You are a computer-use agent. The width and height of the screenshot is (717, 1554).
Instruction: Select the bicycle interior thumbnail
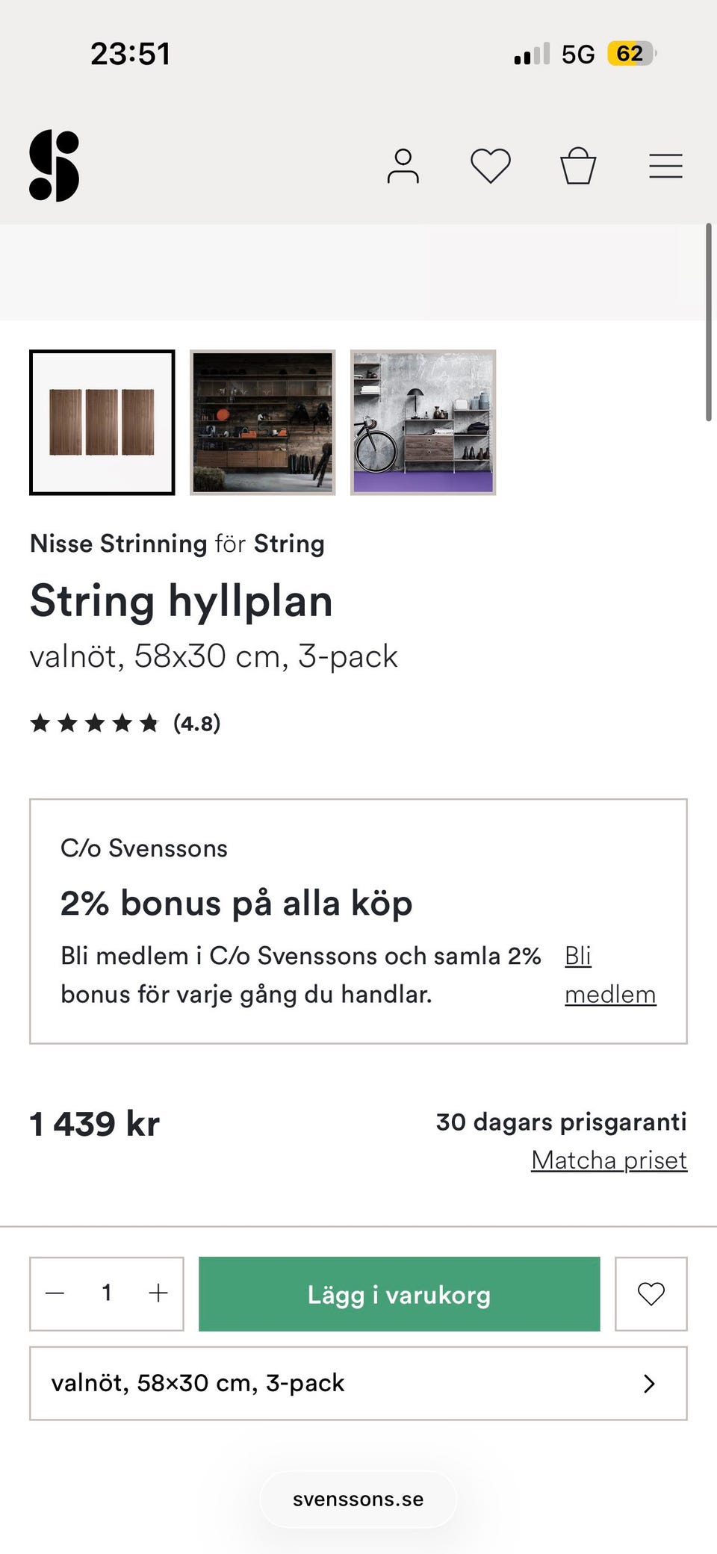[x=423, y=423]
